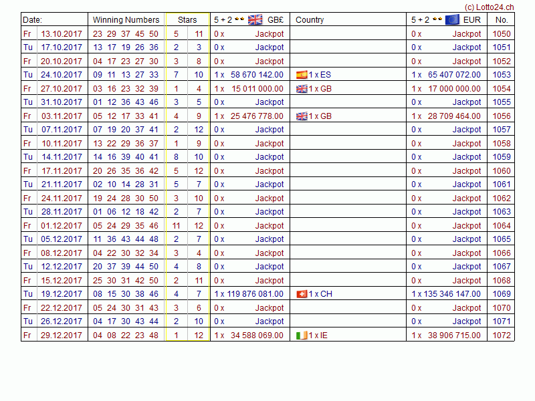Click the Spanish flag next to 1 x ES

pos(302,75)
